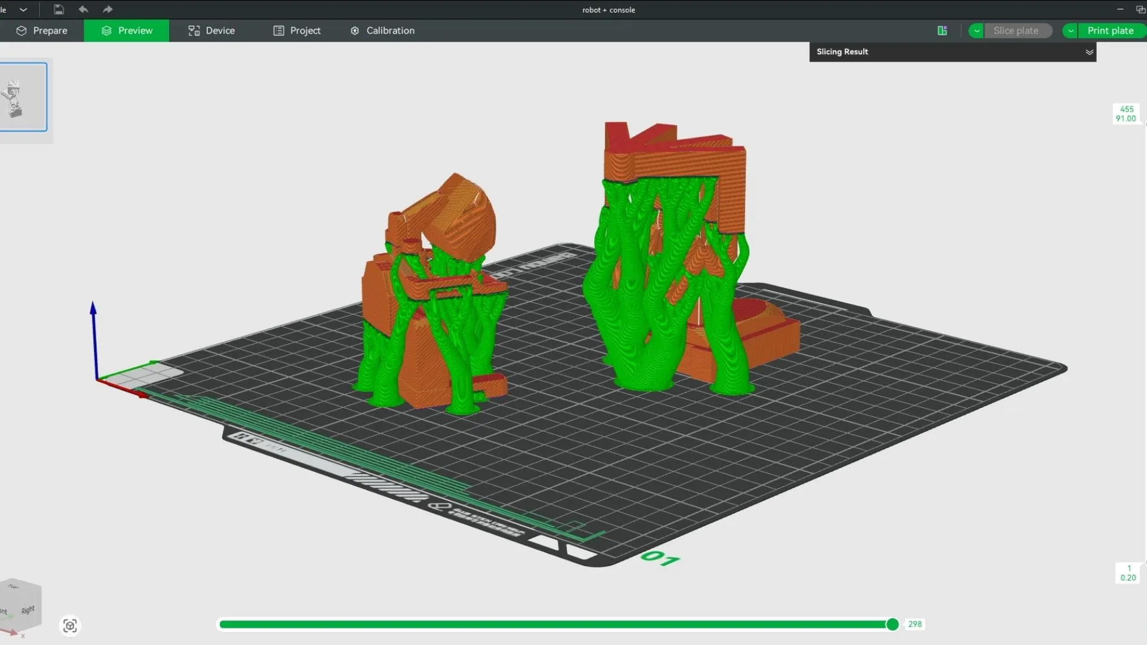This screenshot has height=645, width=1147.
Task: Click the undo arrow icon
Action: tap(83, 10)
